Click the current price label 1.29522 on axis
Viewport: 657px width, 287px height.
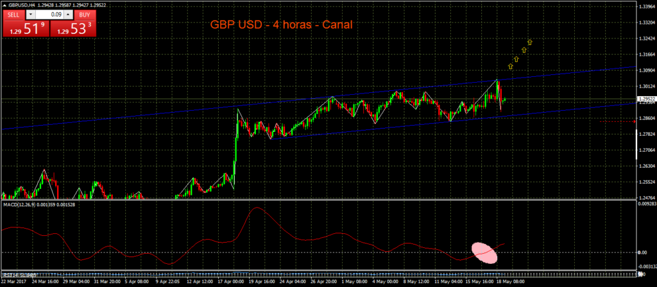[646, 99]
